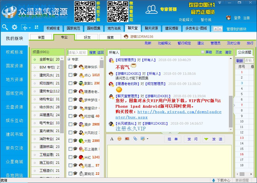Click the 发问 button

pos(192,139)
